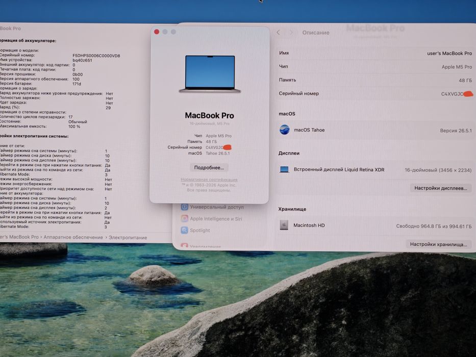Close the About This Mac window
This screenshot has height=357, width=476.
pyautogui.click(x=157, y=32)
